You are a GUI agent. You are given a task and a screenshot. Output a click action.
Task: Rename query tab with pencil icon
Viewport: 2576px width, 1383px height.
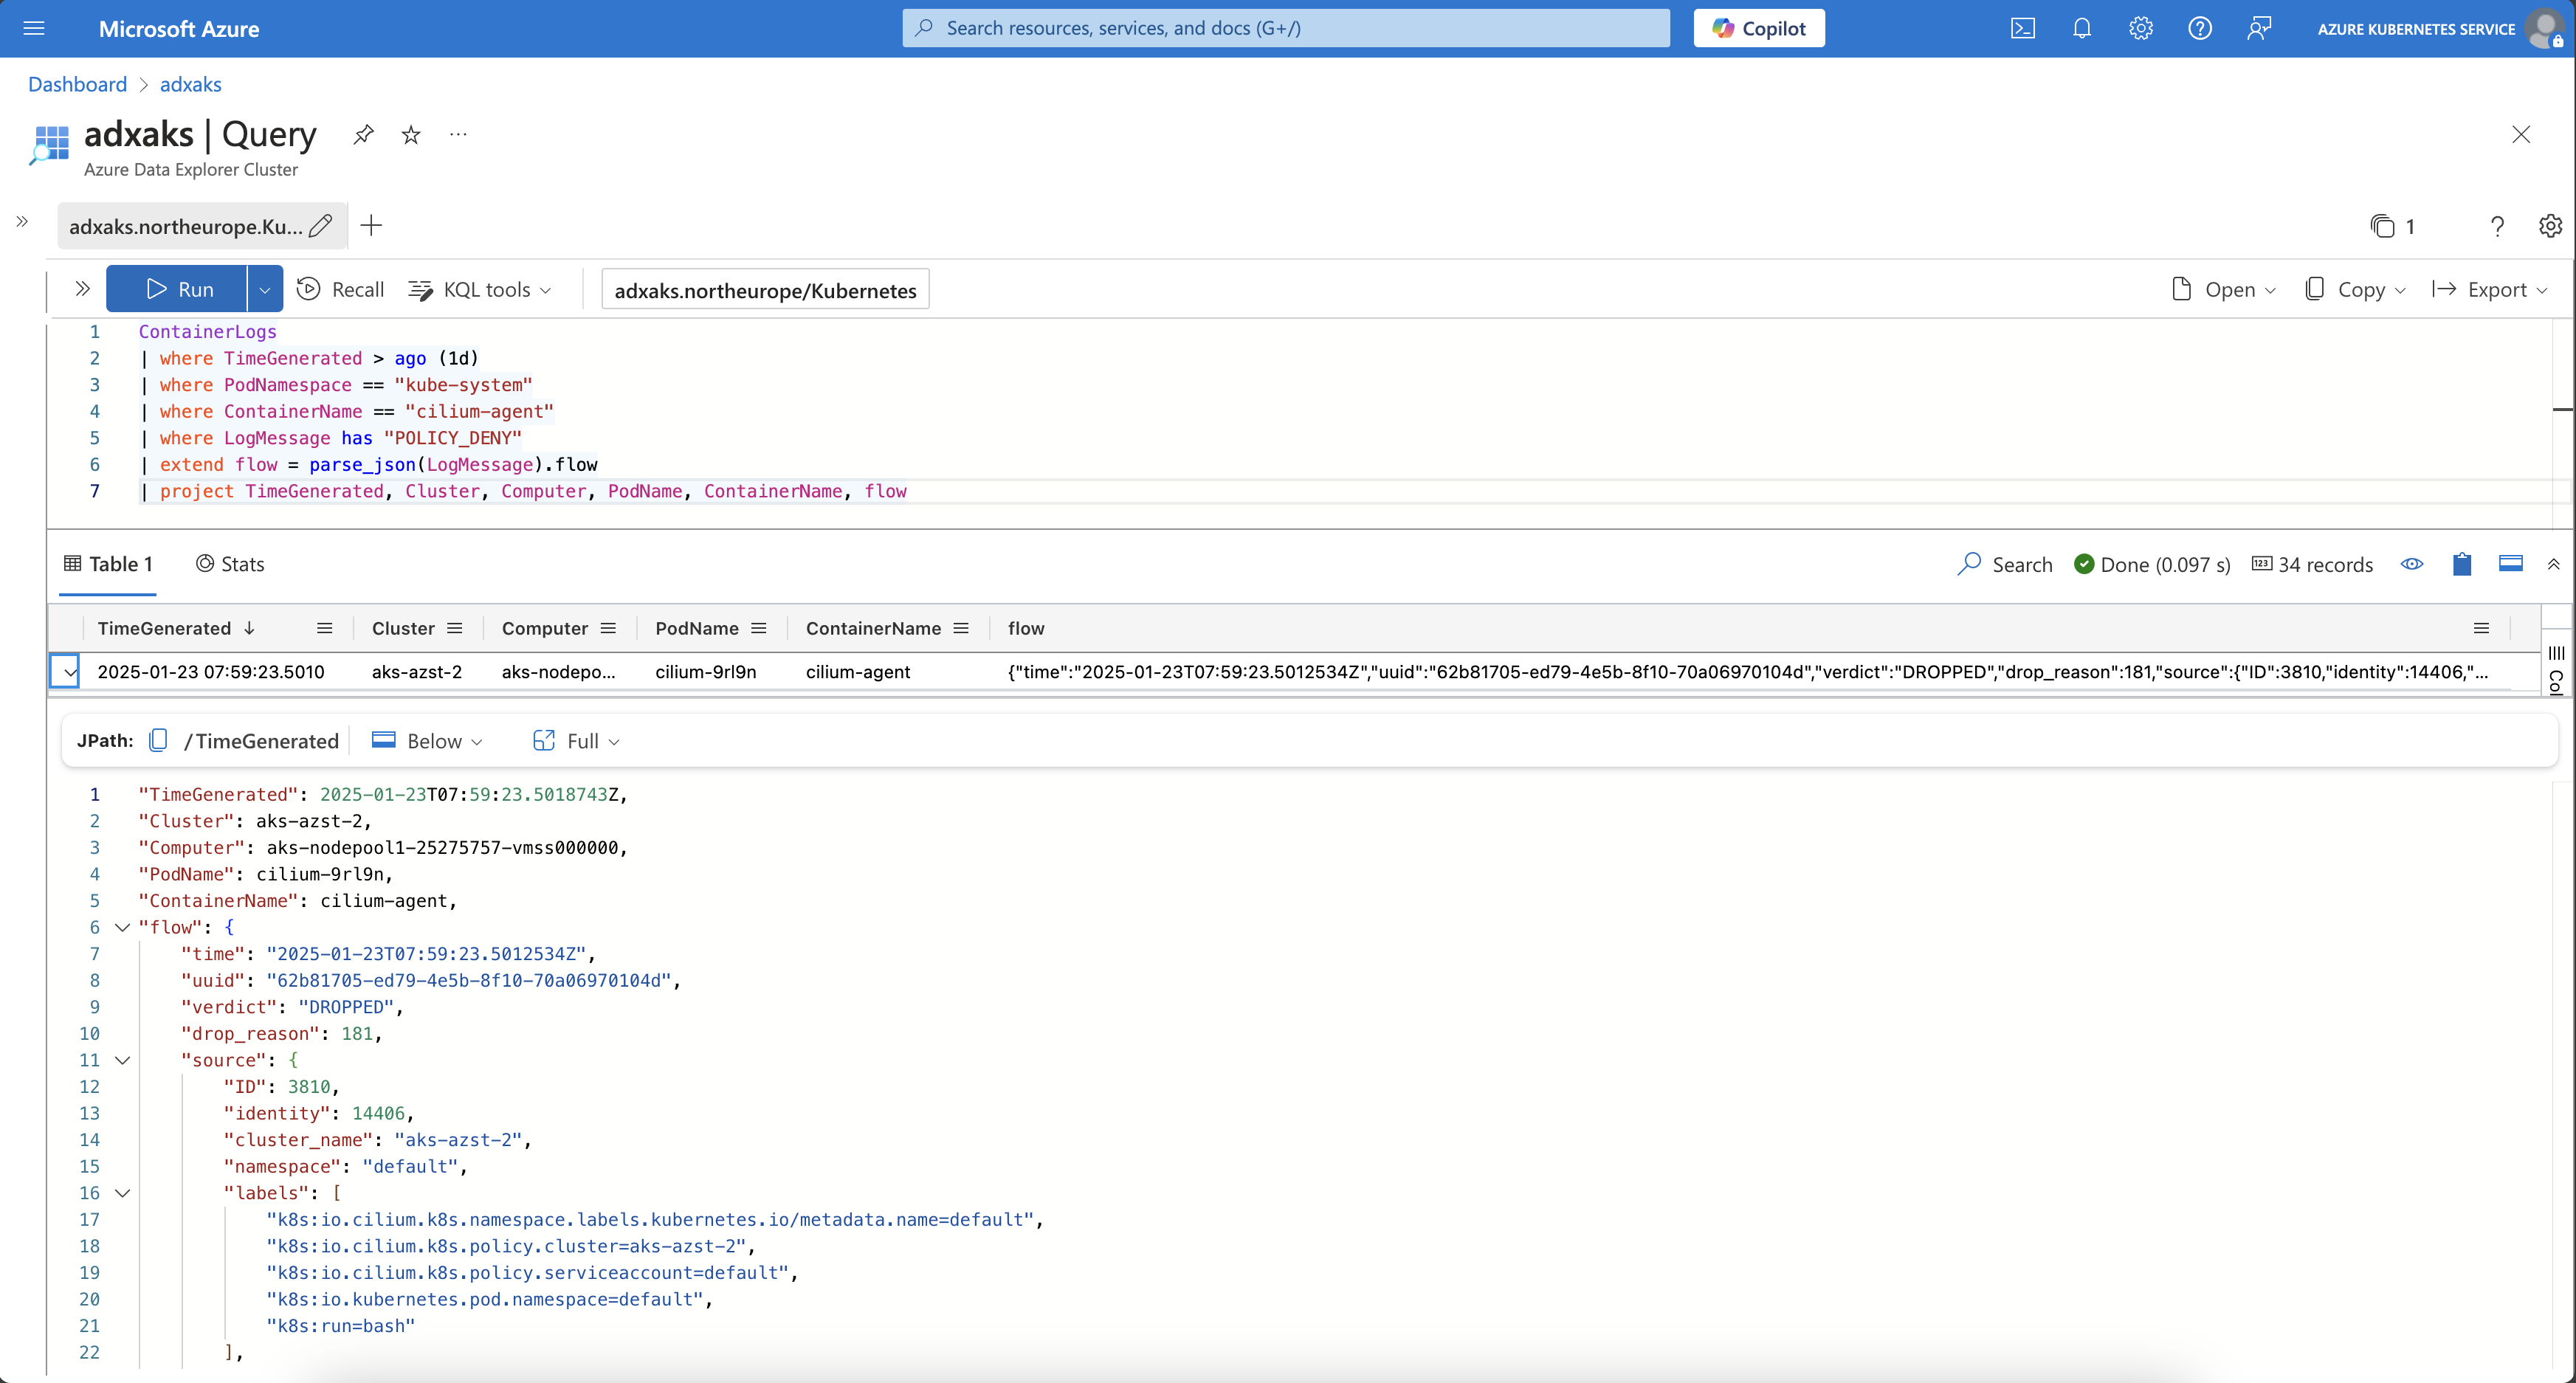[321, 226]
